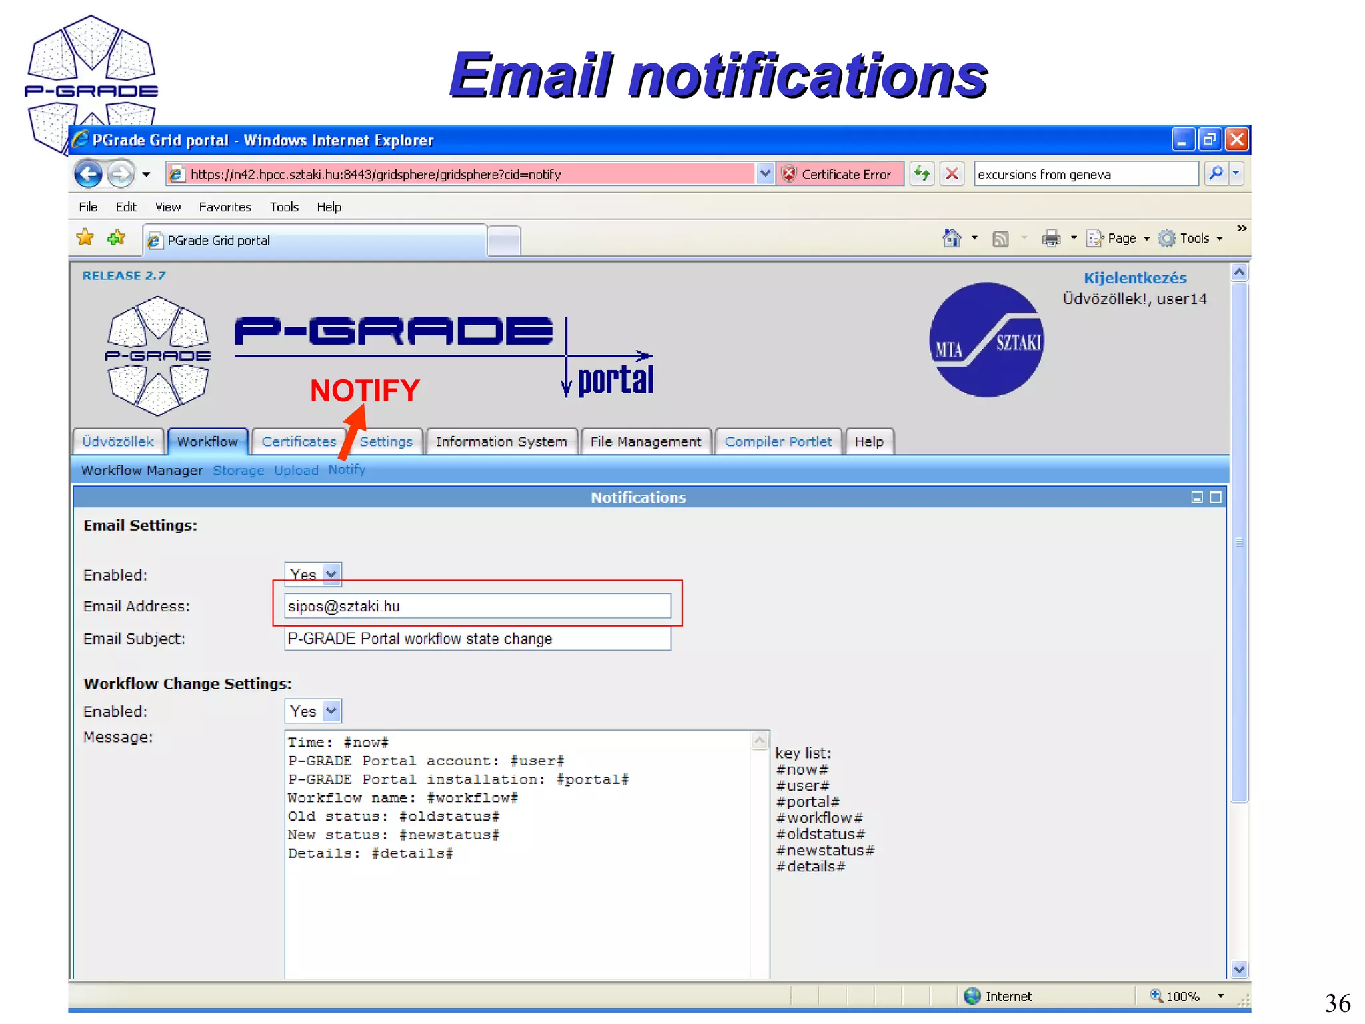1365x1024 pixels.
Task: Click the search box with 'excursions from geneva'
Action: pyautogui.click(x=1086, y=175)
